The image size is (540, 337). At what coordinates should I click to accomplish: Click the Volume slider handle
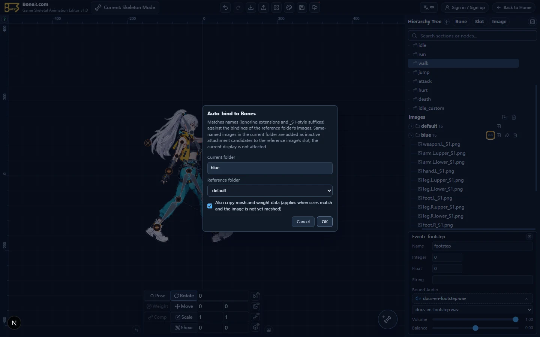tap(516, 319)
